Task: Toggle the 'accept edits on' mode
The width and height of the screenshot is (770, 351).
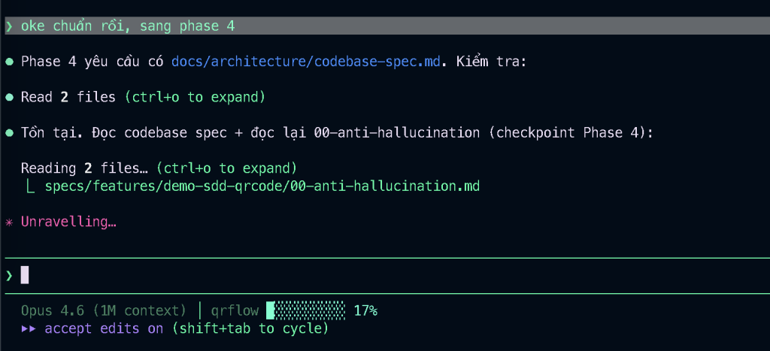Action: pos(104,328)
